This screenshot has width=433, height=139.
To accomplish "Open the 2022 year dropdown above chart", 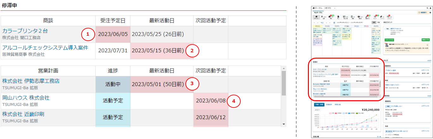I will point(317,110).
